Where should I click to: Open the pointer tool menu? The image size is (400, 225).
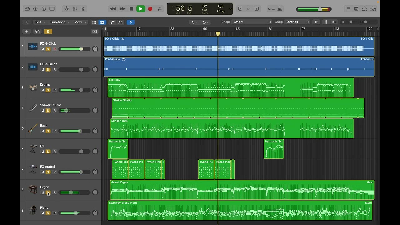pyautogui.click(x=194, y=22)
